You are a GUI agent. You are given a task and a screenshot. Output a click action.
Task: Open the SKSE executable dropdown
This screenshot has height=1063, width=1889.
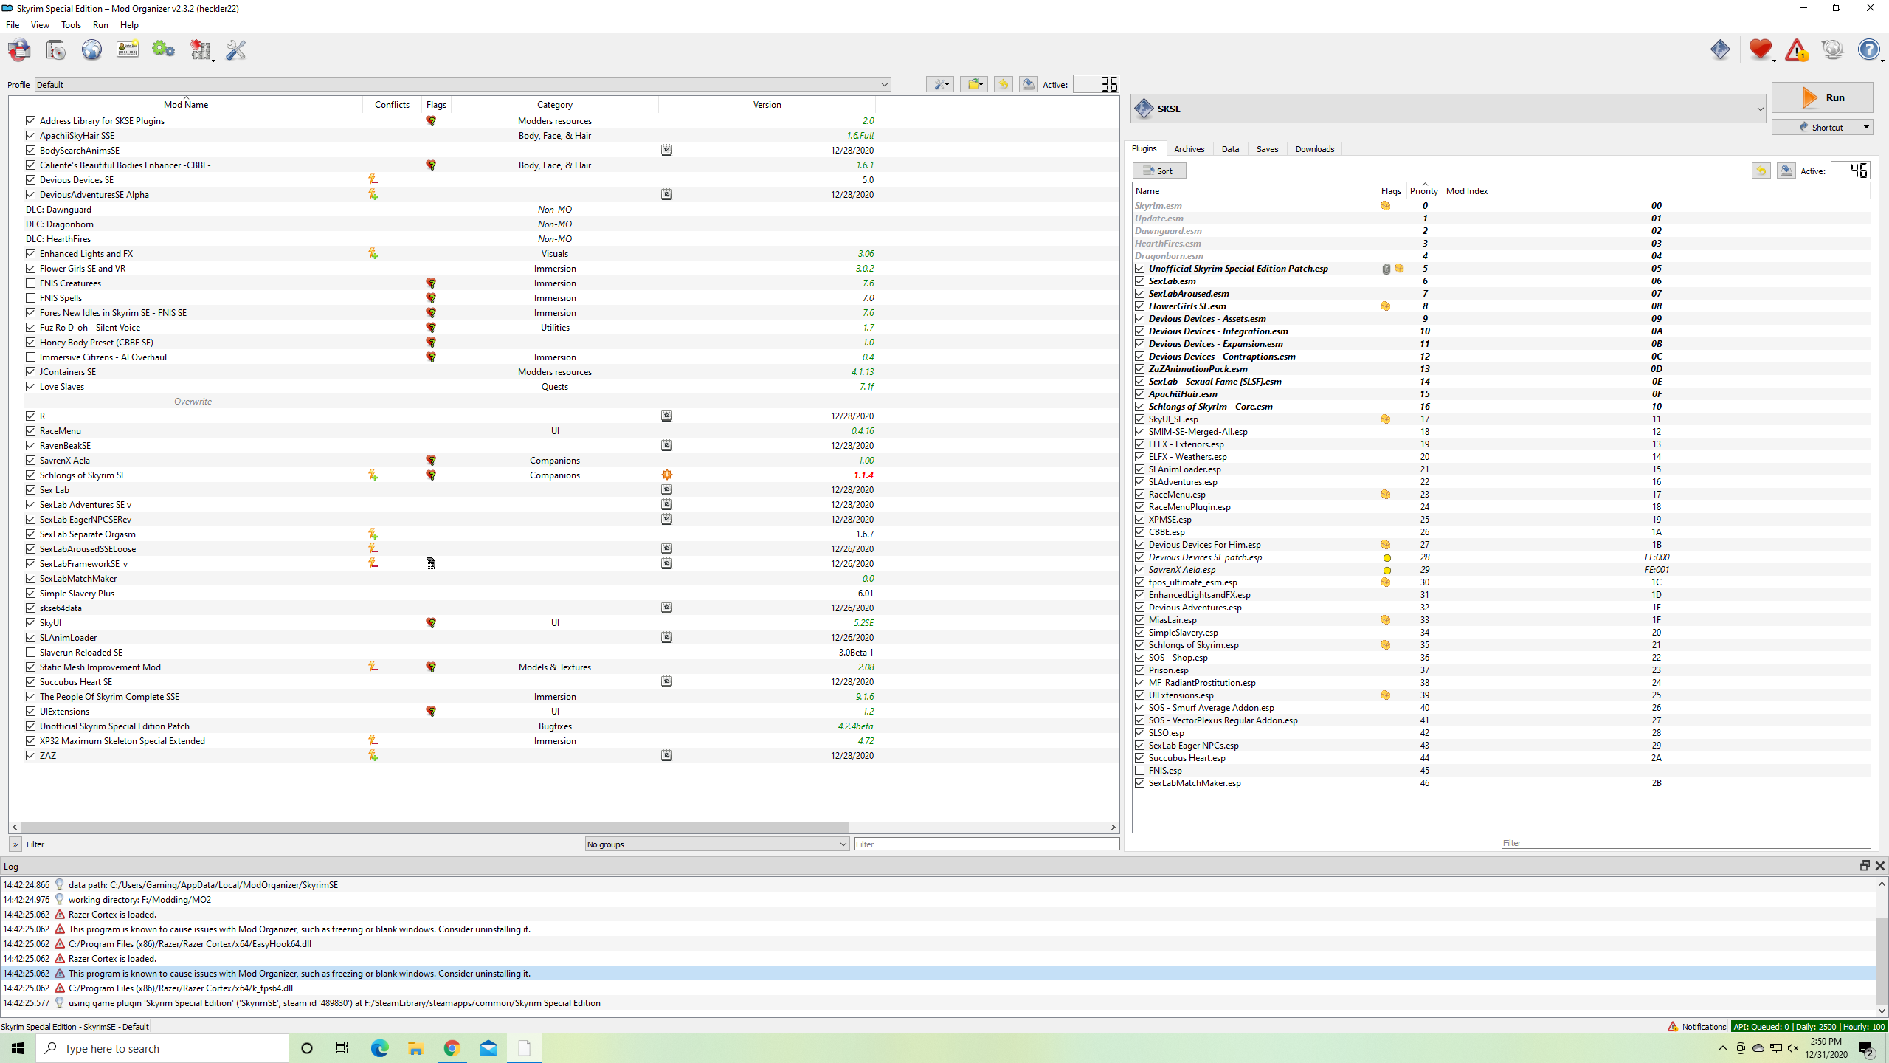[1448, 109]
